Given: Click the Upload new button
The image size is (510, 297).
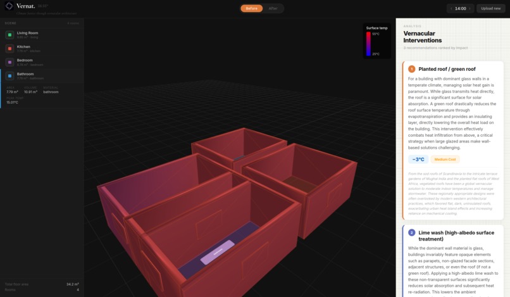Looking at the screenshot, I should (491, 8).
